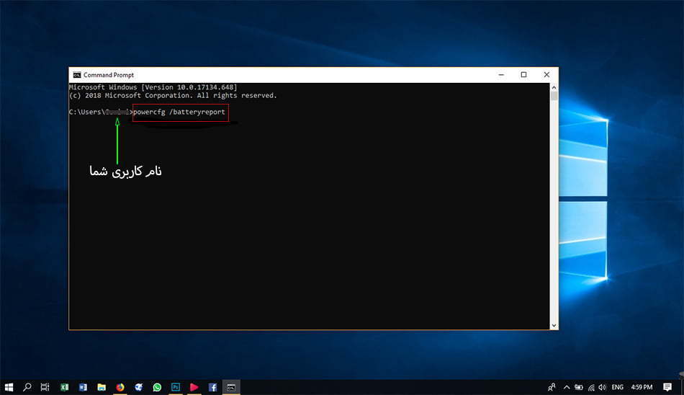Open Command Prompt title bar system icon
The image size is (684, 395).
tap(77, 75)
